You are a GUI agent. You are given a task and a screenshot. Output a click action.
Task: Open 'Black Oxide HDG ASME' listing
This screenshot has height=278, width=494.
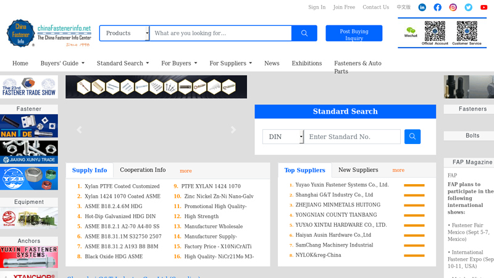pos(114,256)
